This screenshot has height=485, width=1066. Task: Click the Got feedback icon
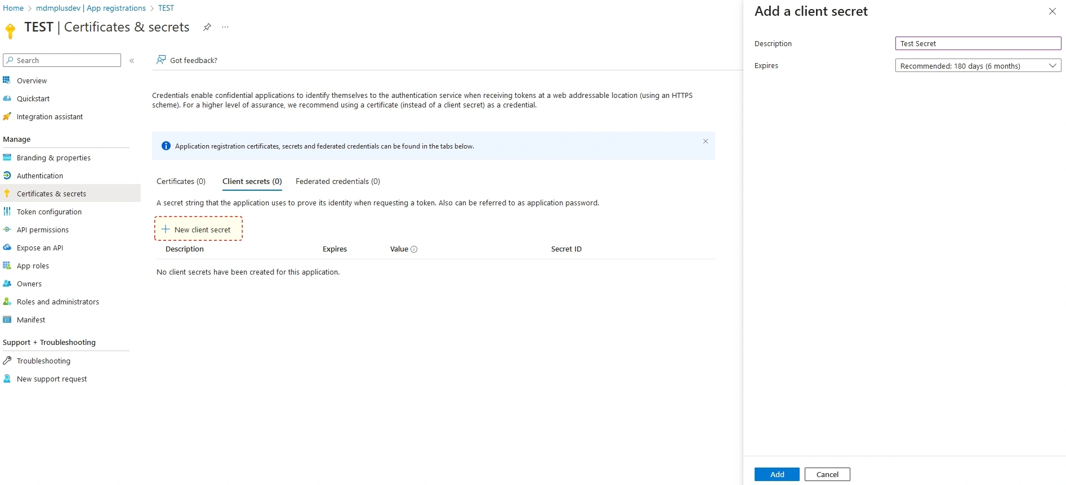pos(161,60)
